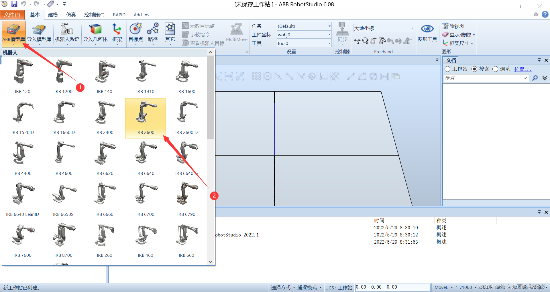Click the robot gallery scrollbar thumb
550x292 pixels.
tap(211, 97)
